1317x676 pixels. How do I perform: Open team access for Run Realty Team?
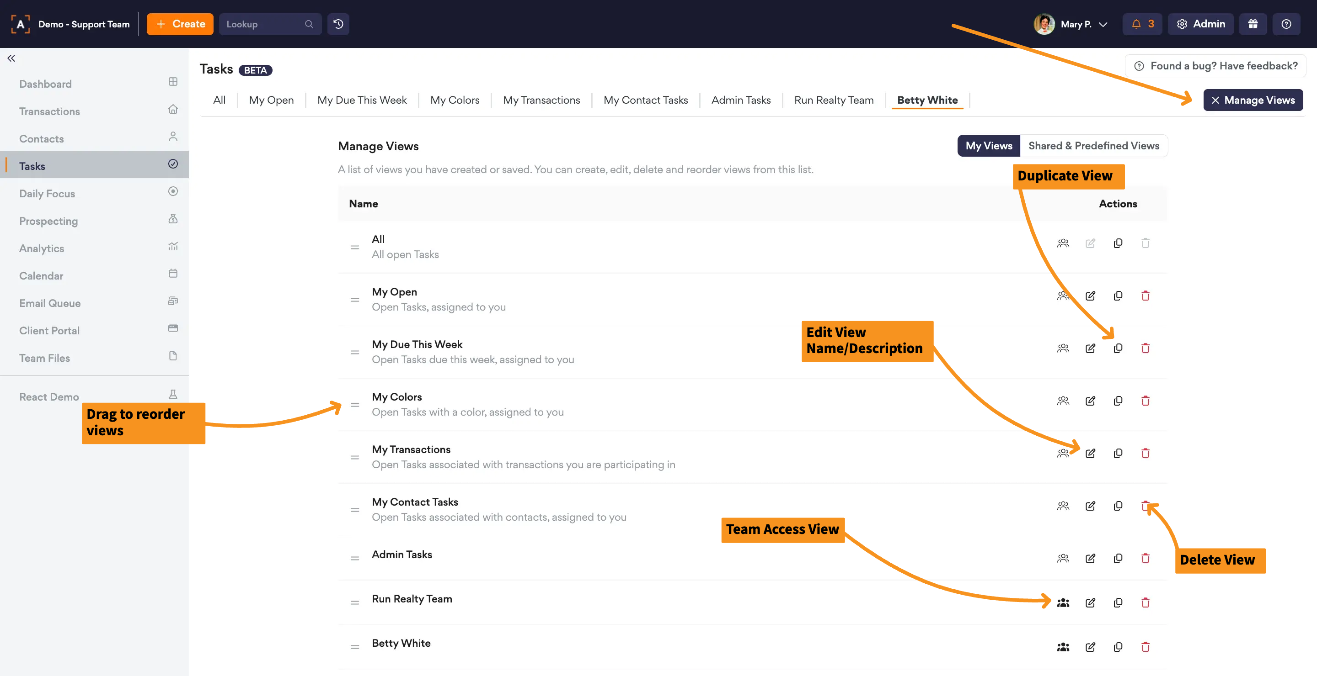pos(1063,602)
